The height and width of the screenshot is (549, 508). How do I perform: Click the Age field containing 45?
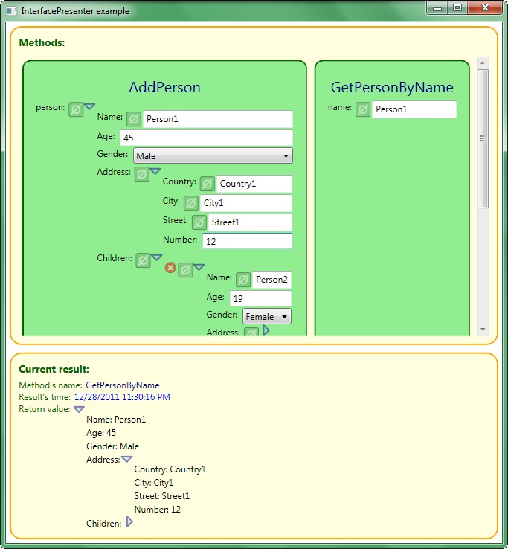(x=206, y=138)
